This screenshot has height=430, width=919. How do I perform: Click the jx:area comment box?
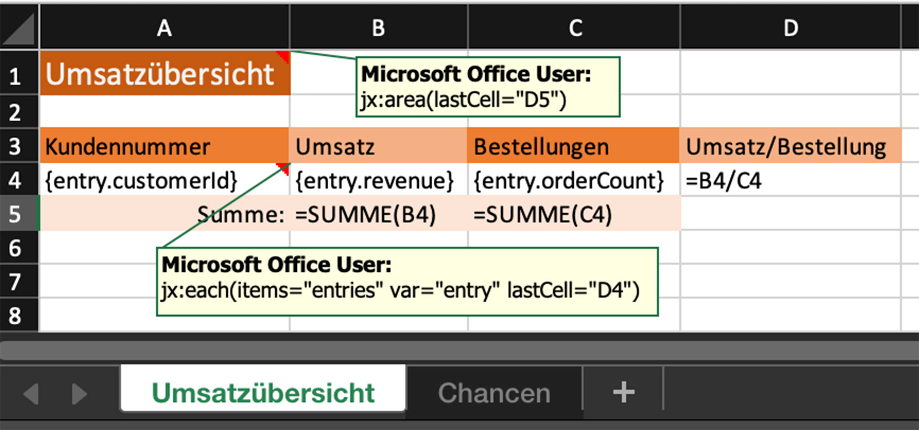click(x=488, y=86)
